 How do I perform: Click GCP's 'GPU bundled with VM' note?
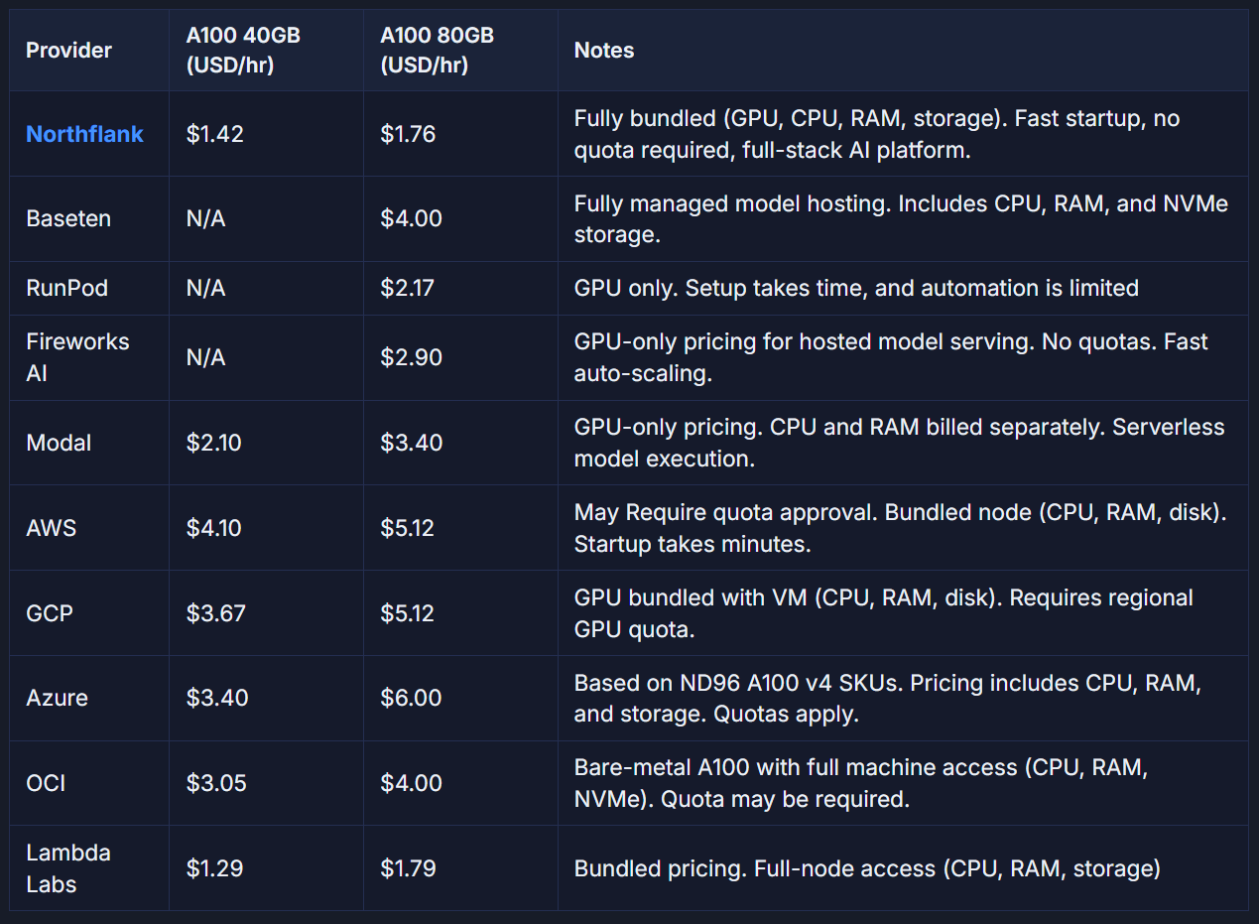[x=883, y=613]
